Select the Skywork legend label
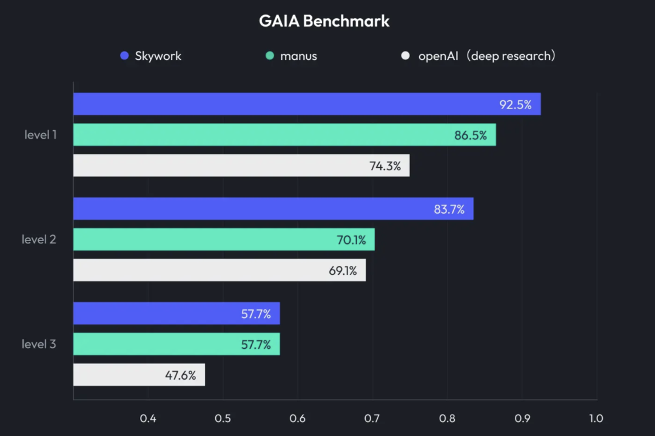This screenshot has width=655, height=436. (158, 56)
